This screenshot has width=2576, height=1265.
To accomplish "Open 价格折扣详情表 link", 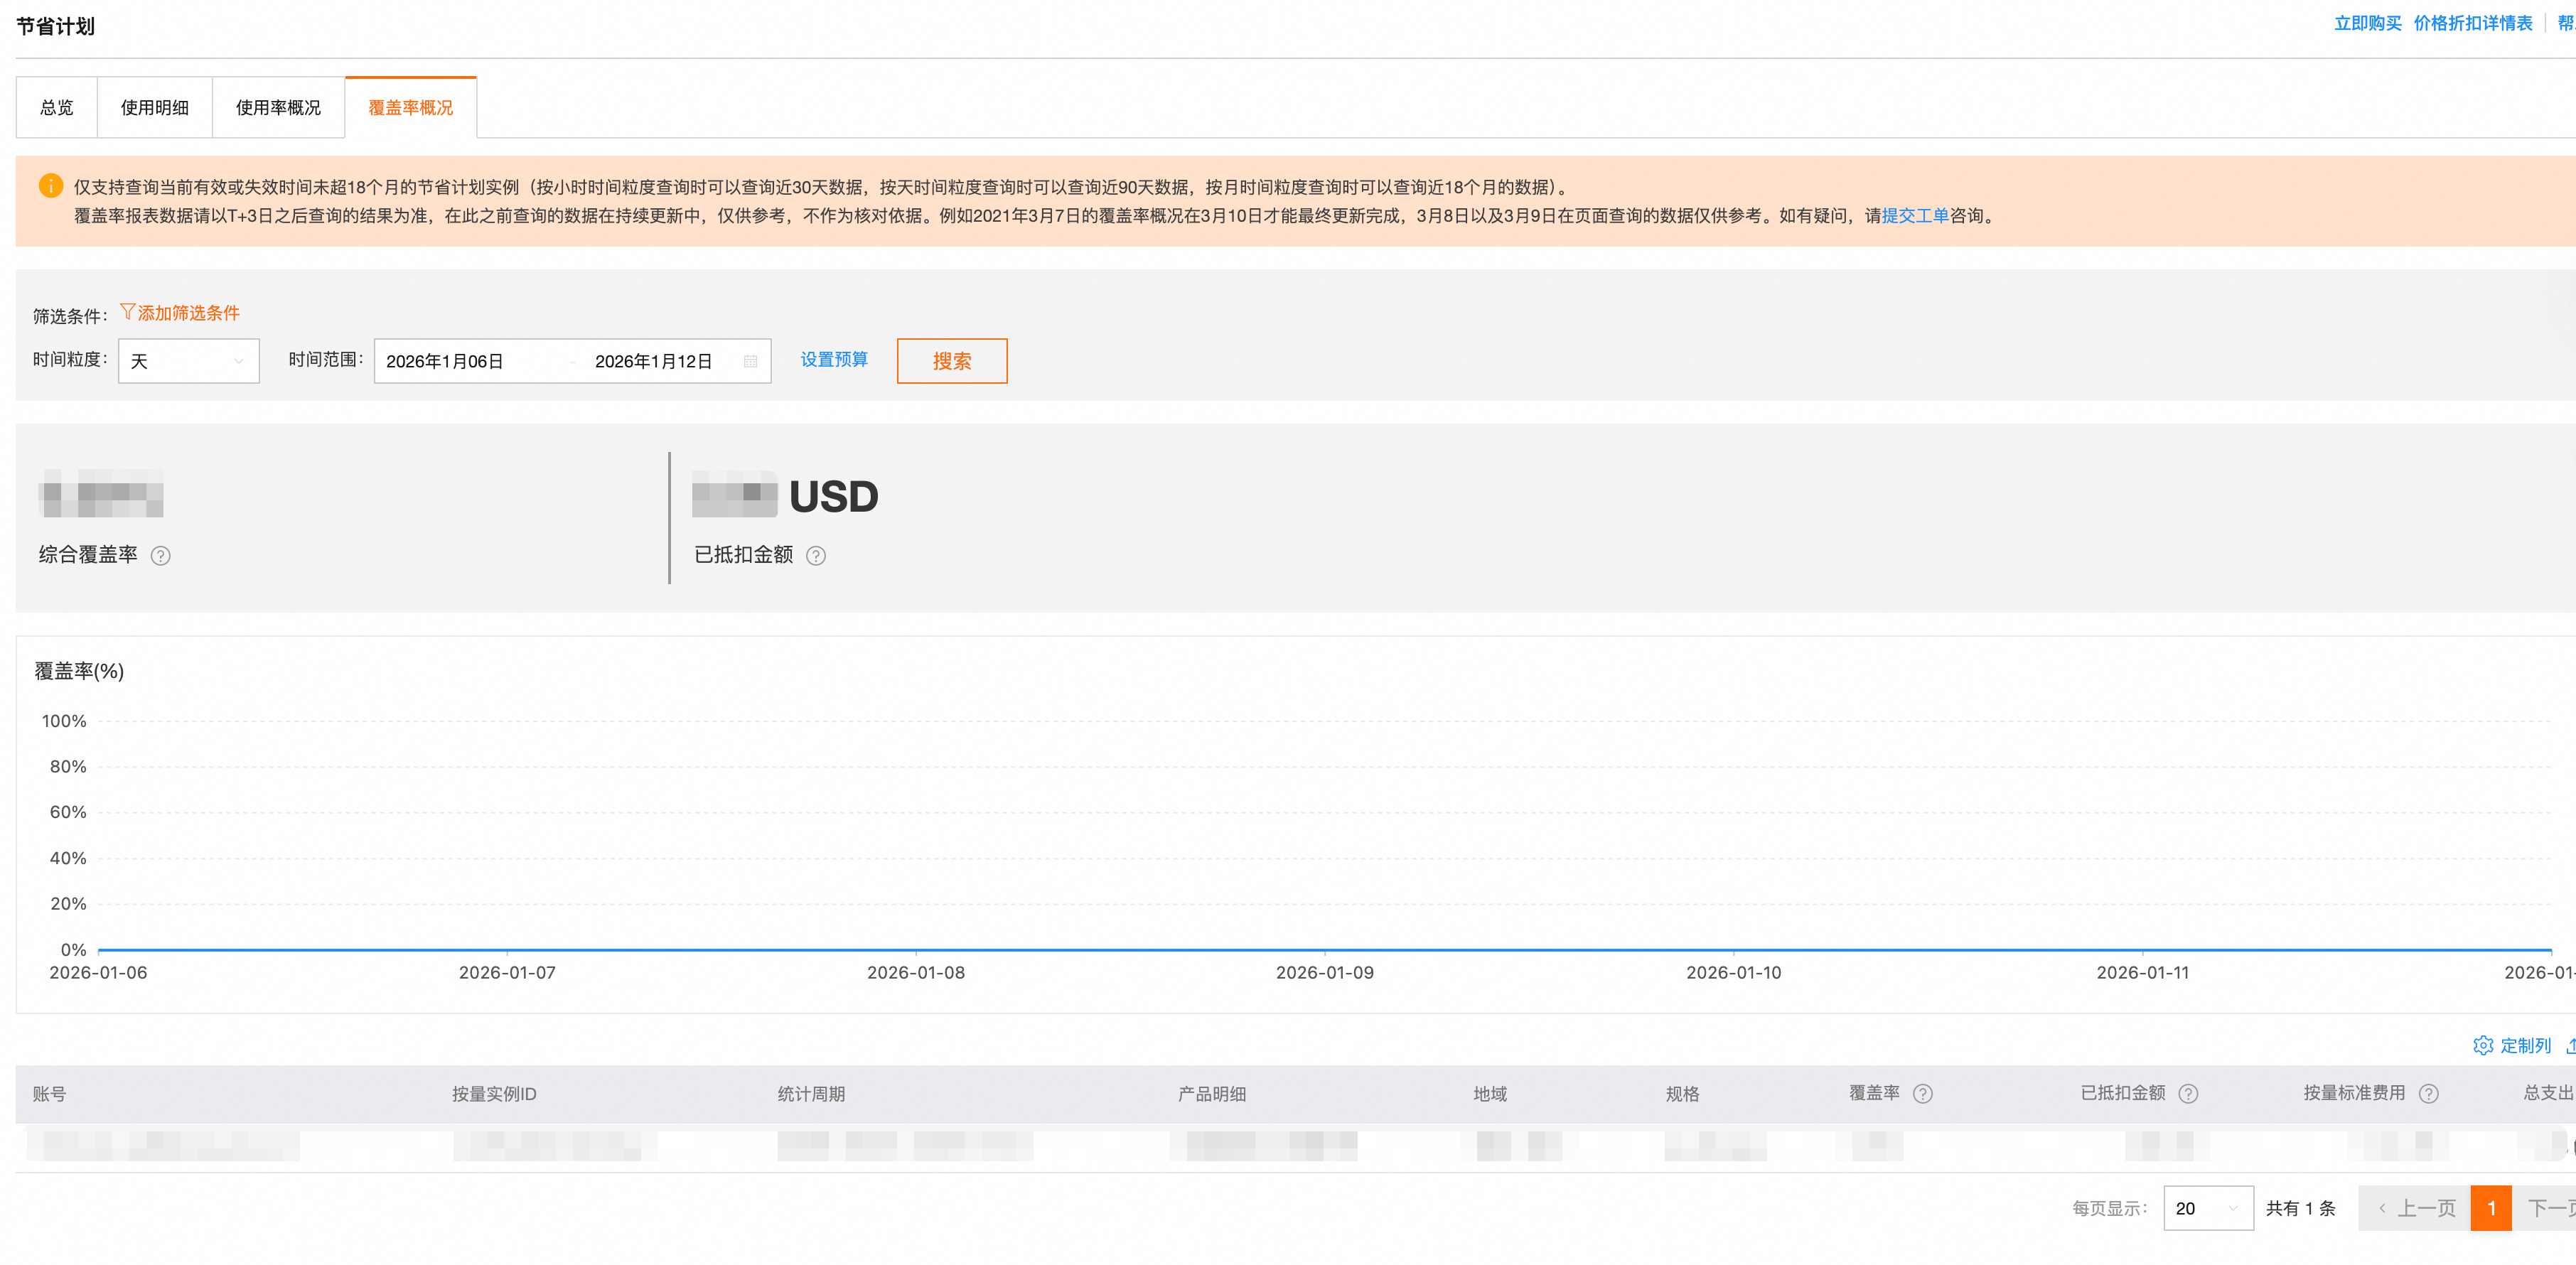I will (2472, 23).
